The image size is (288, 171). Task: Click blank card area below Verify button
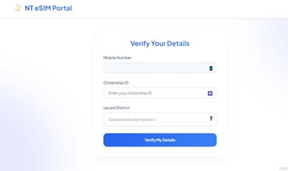click(x=160, y=151)
